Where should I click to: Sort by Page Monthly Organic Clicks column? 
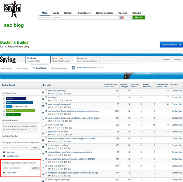pyautogui.click(x=162, y=86)
